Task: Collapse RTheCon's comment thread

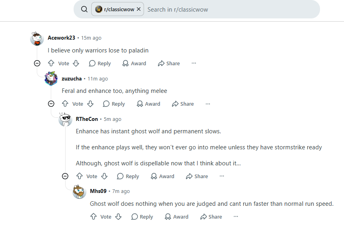Action: coord(65,176)
